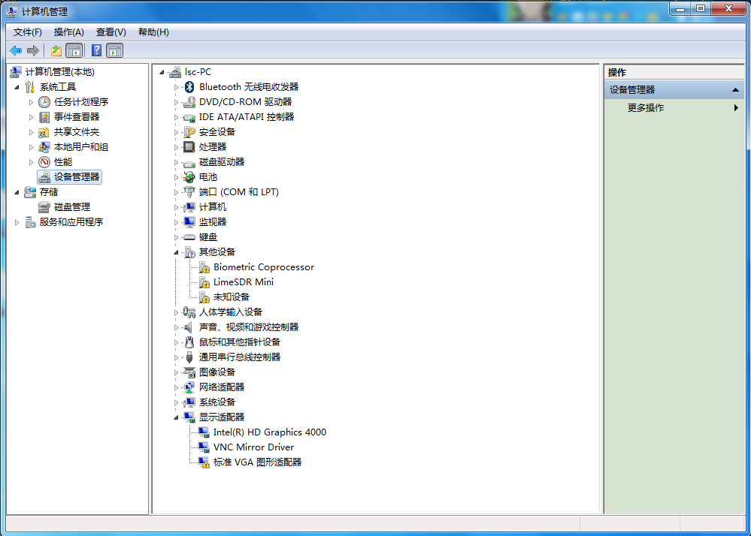Select Intel(R) HD Graphics 4000 device

click(270, 432)
